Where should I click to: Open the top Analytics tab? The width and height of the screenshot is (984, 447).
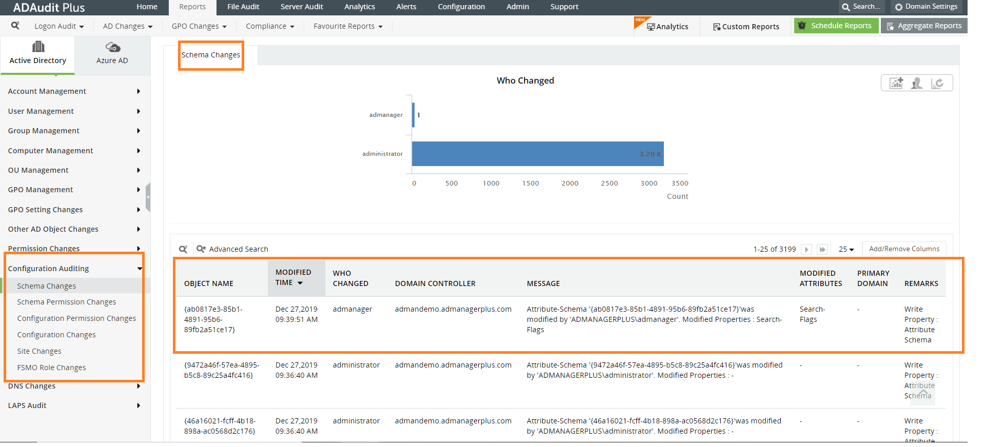pos(360,7)
